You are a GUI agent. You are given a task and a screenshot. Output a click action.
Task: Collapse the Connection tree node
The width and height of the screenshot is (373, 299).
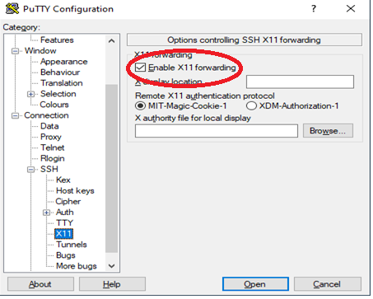click(15, 115)
